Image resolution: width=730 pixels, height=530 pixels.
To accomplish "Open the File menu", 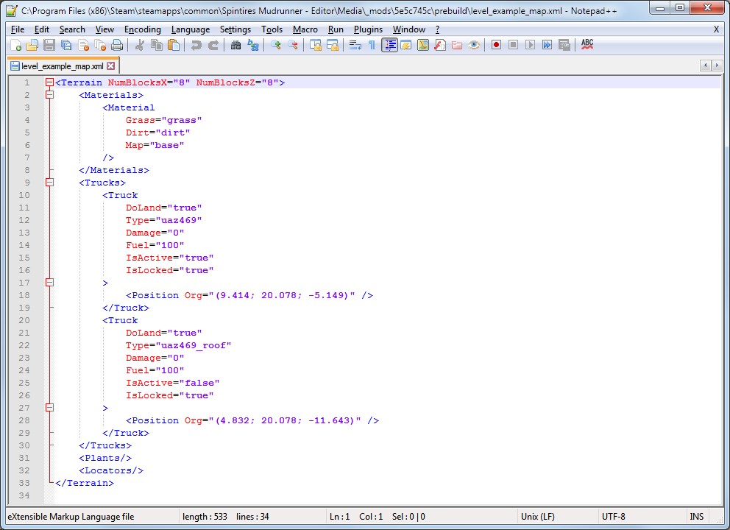I will (18, 29).
